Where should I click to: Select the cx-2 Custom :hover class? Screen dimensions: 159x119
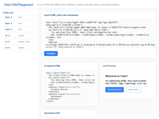tap(20, 42)
